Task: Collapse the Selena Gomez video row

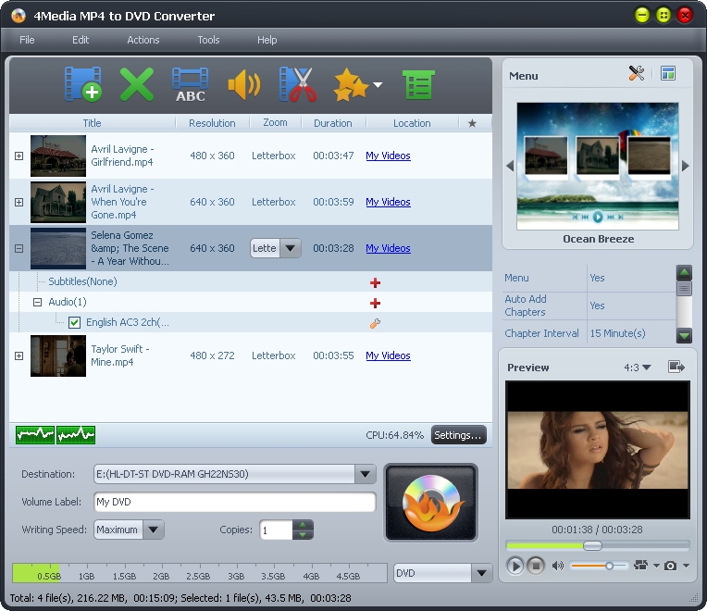Action: coord(19,248)
